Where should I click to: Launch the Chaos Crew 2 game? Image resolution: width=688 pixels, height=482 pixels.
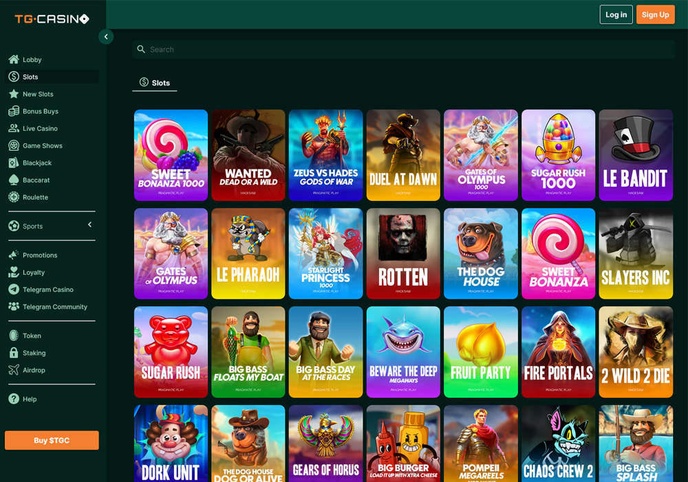click(559, 443)
